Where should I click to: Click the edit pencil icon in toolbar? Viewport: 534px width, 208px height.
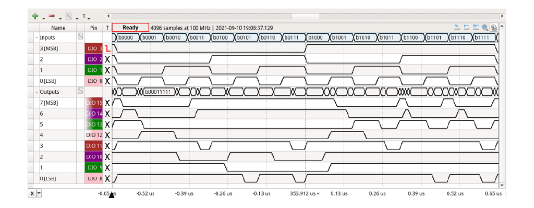pyautogui.click(x=68, y=16)
